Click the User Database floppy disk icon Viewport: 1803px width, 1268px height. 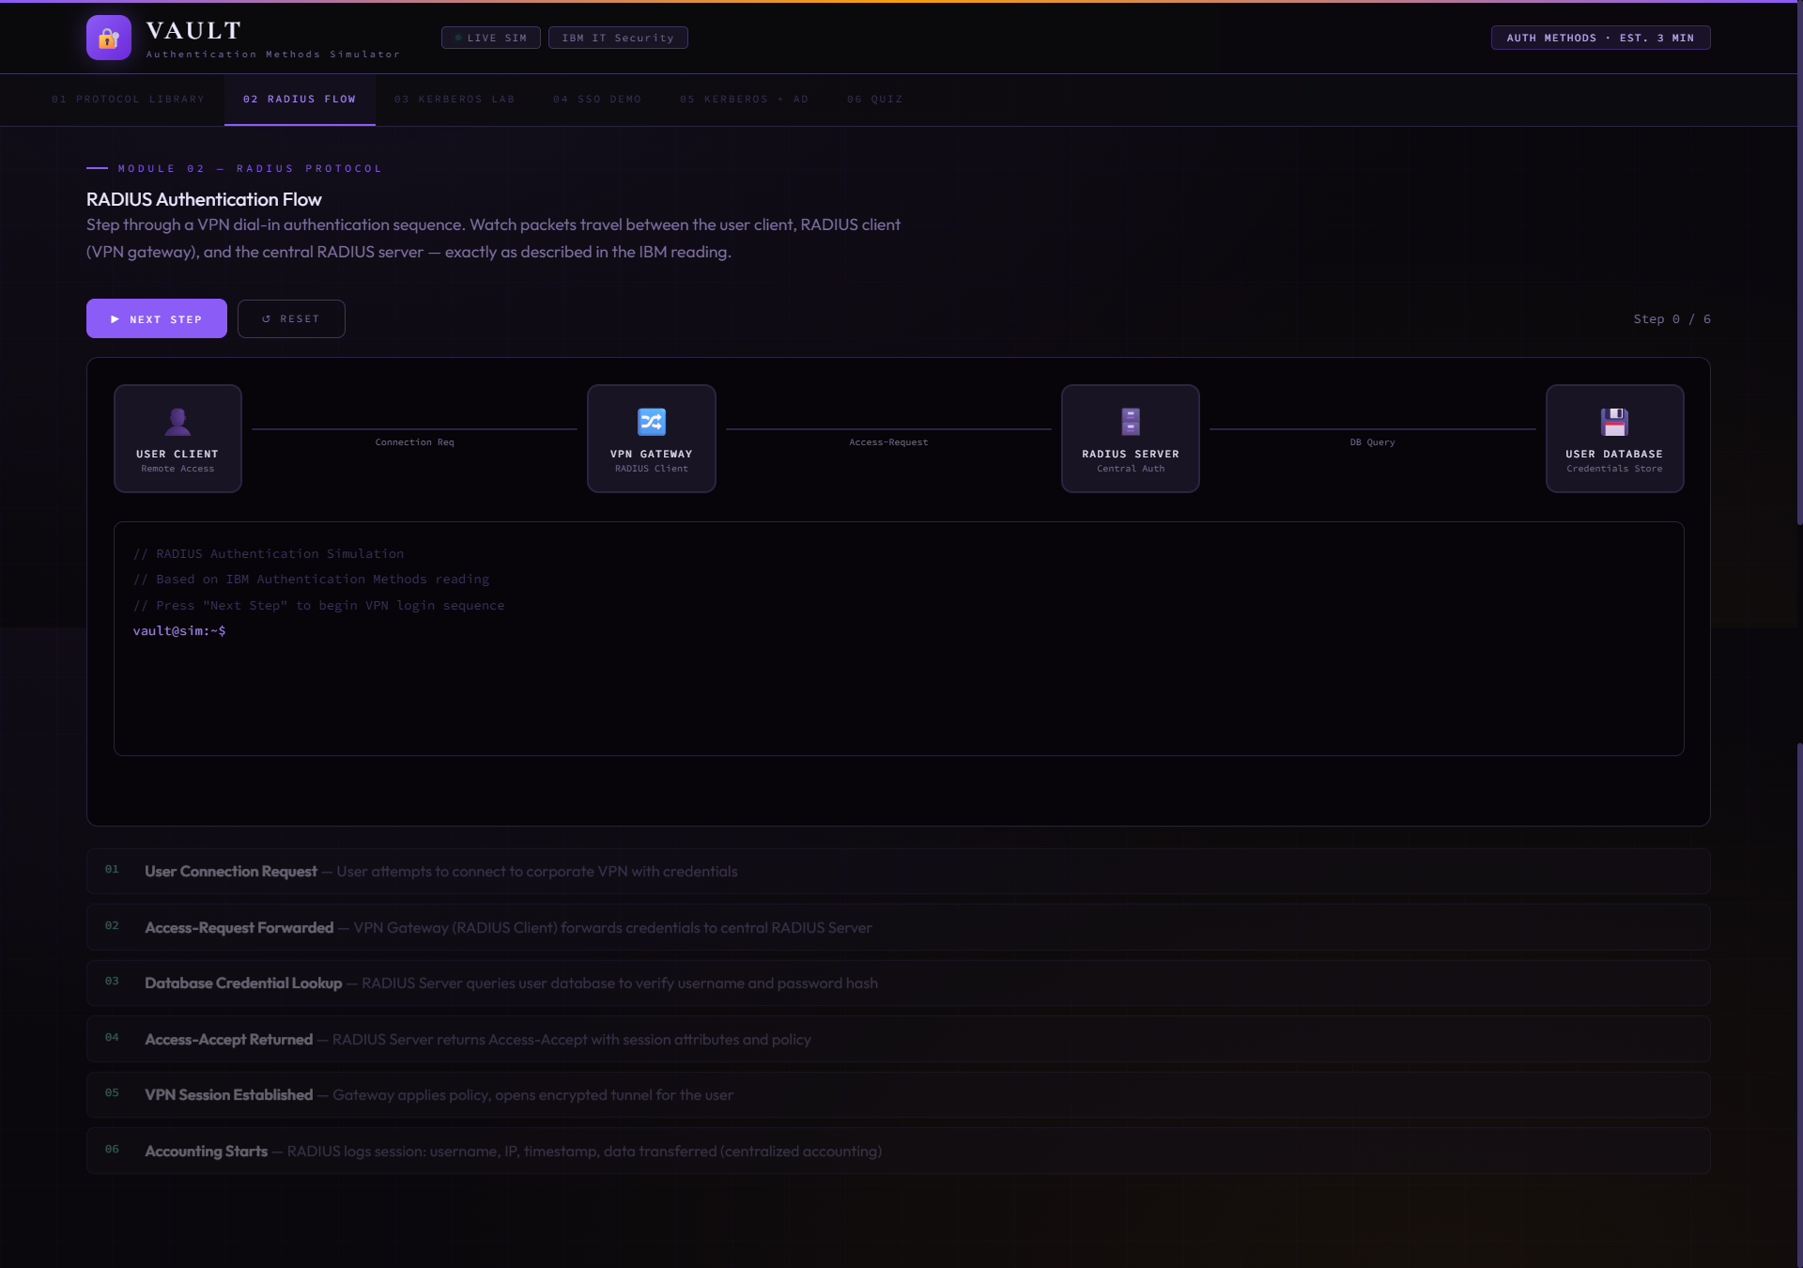tap(1613, 422)
